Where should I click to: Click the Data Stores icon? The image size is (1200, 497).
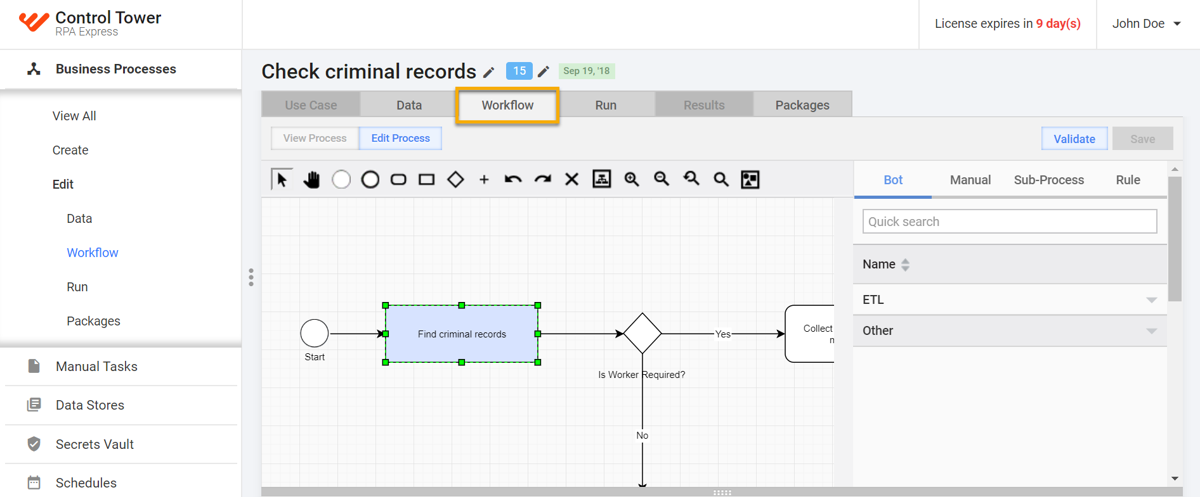point(34,405)
